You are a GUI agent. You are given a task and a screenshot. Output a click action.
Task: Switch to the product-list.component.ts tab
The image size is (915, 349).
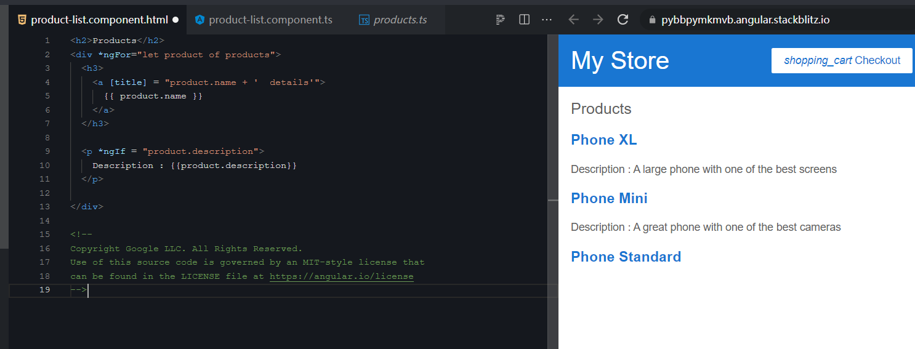coord(270,20)
